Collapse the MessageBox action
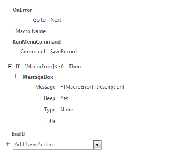 tap(17, 76)
